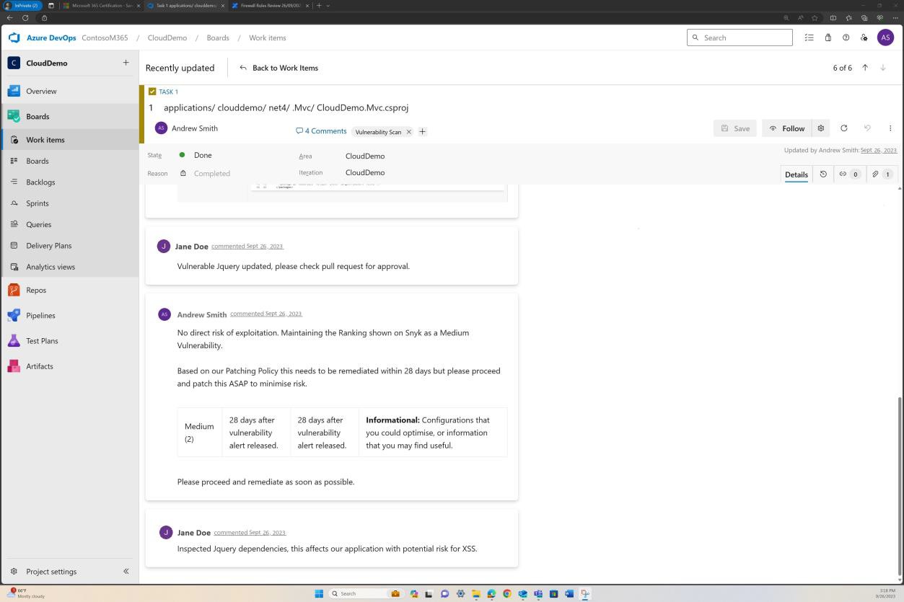Viewport: 904px width, 602px height.
Task: Open Pipelines in the sidebar
Action: click(x=40, y=315)
